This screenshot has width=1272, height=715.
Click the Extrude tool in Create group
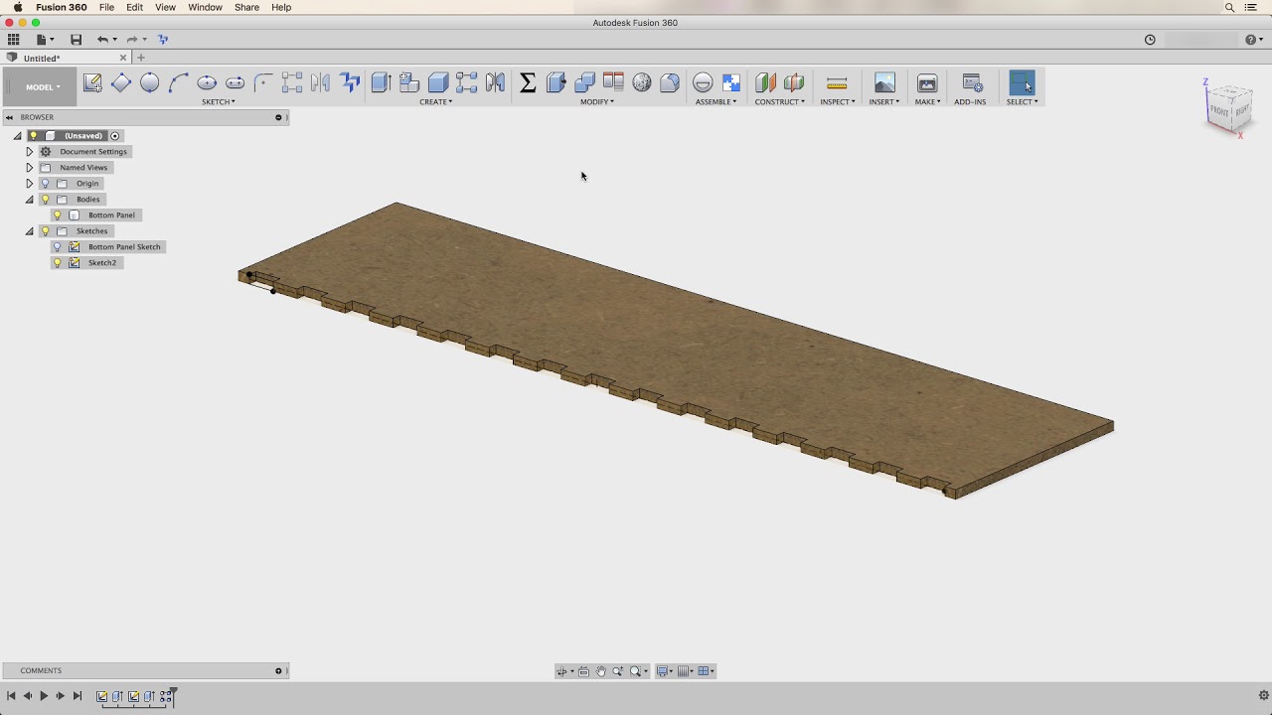[381, 83]
